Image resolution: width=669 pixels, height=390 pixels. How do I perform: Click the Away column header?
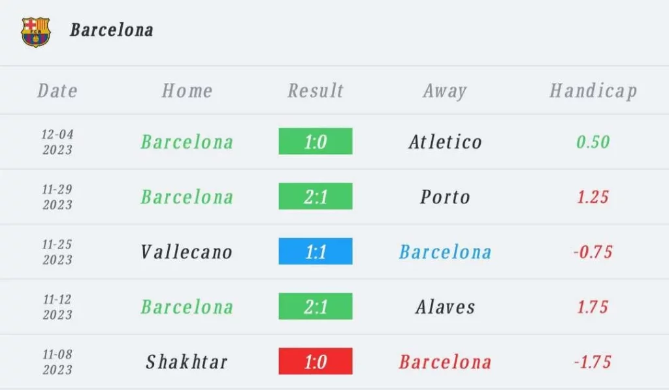(x=445, y=91)
